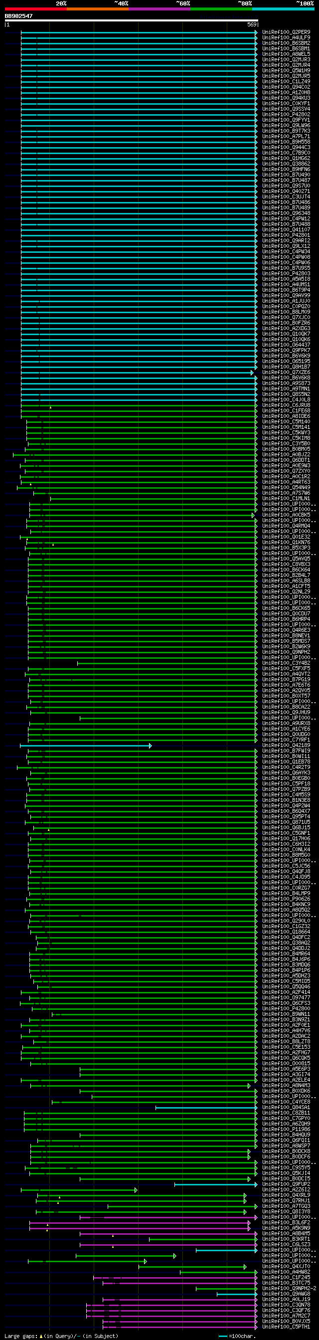This screenshot has width=319, height=1340.
Task: Click hit label UniRef100_Q944C3
Action: [x=286, y=147]
